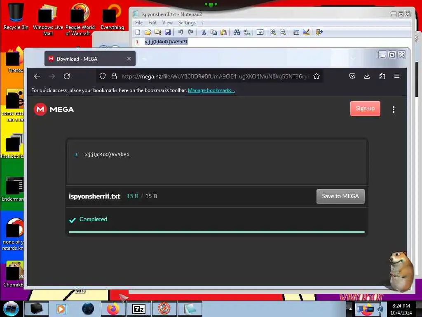422x317 pixels.
Task: Copy selection with the Notepad2 toolbar icon
Action: [214, 32]
